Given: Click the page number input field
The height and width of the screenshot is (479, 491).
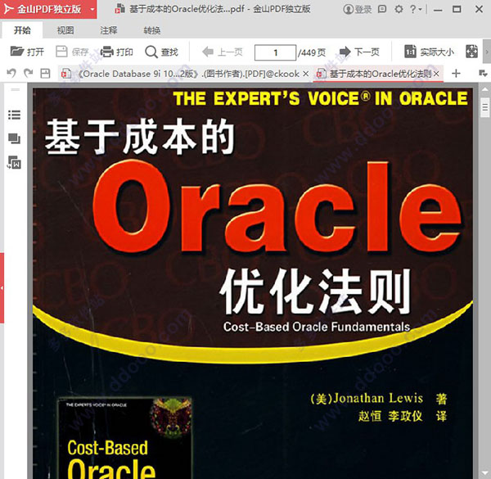Looking at the screenshot, I should click(x=275, y=52).
